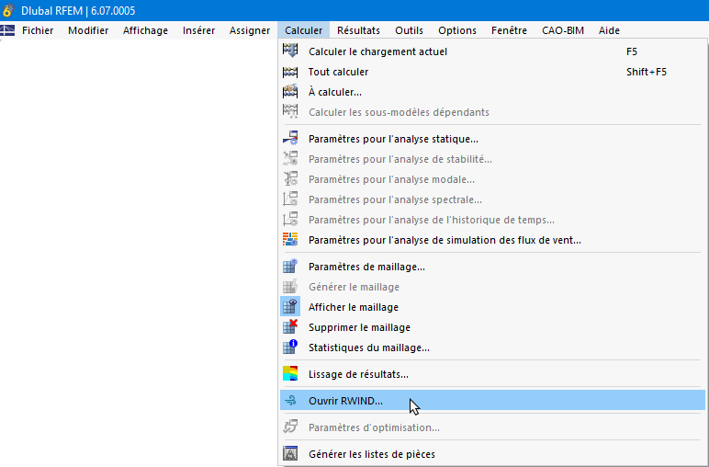Viewport: 709px width, 467px height.
Task: Click the Dlubal RFEM app logo
Action: pyautogui.click(x=8, y=10)
